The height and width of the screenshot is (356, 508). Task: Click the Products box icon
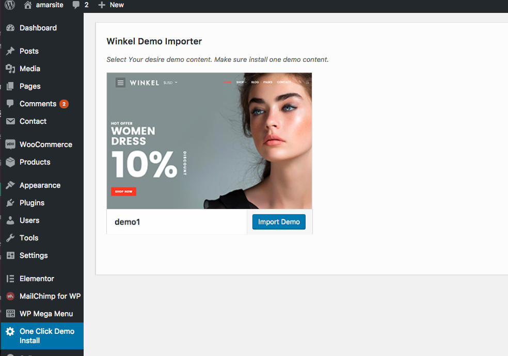[10, 162]
